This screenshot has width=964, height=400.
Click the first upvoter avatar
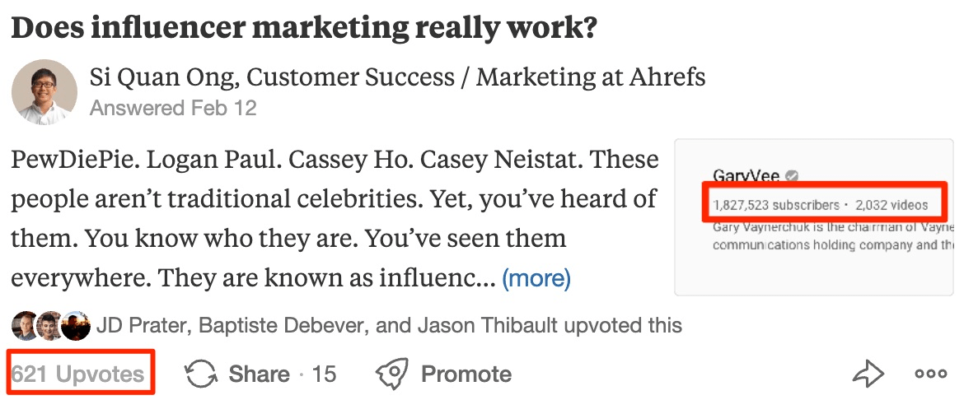click(x=23, y=326)
